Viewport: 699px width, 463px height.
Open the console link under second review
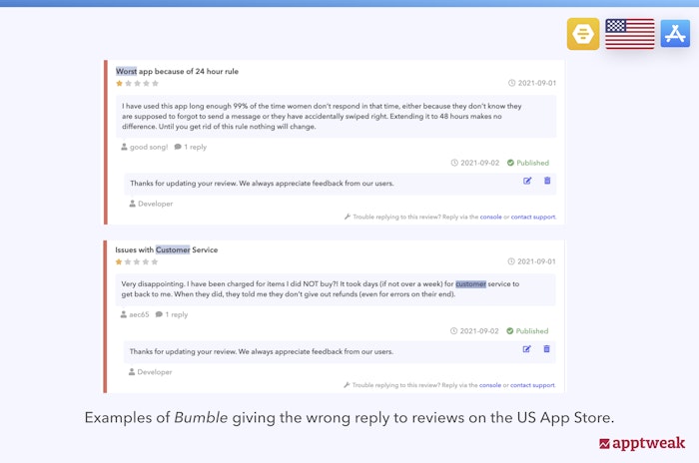click(490, 384)
